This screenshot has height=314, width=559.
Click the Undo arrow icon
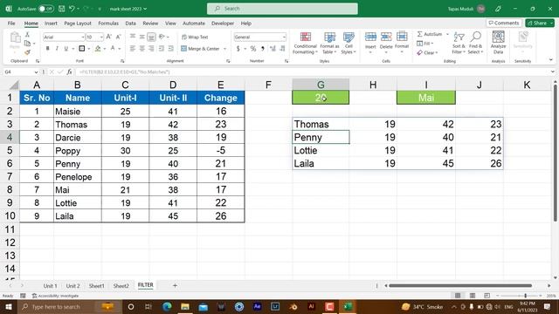point(72,9)
